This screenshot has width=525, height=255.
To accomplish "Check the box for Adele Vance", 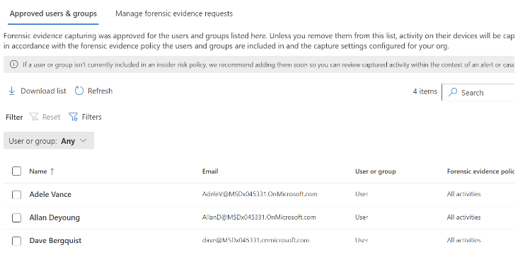I will pos(16,195).
